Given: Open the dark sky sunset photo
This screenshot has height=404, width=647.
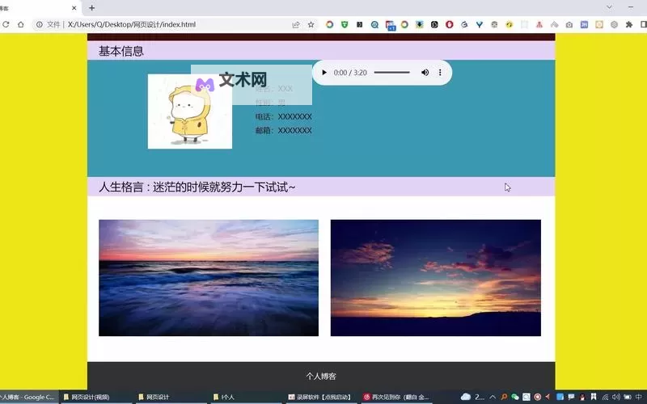Looking at the screenshot, I should click(436, 278).
